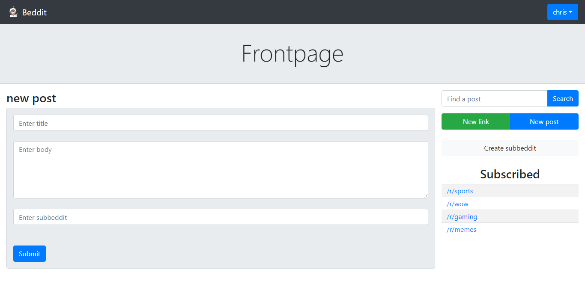Open the /r/sports subscribed link
Viewport: 585px width, 281px height.
click(x=460, y=191)
